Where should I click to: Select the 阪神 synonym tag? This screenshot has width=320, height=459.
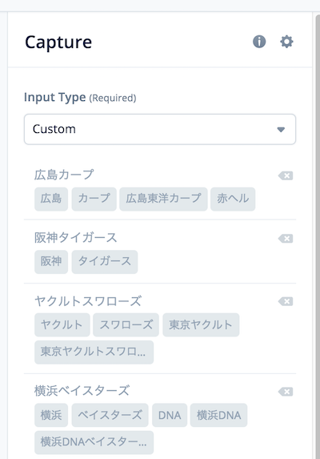point(51,262)
